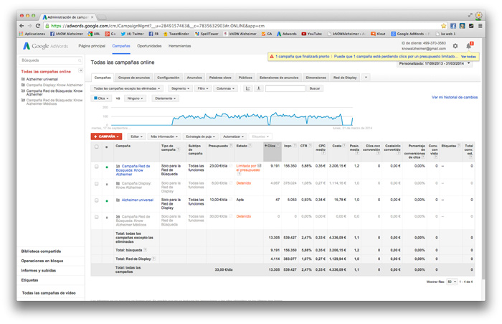Switch to the Palabras clave tab
This screenshot has width=502, height=324.
tap(220, 78)
